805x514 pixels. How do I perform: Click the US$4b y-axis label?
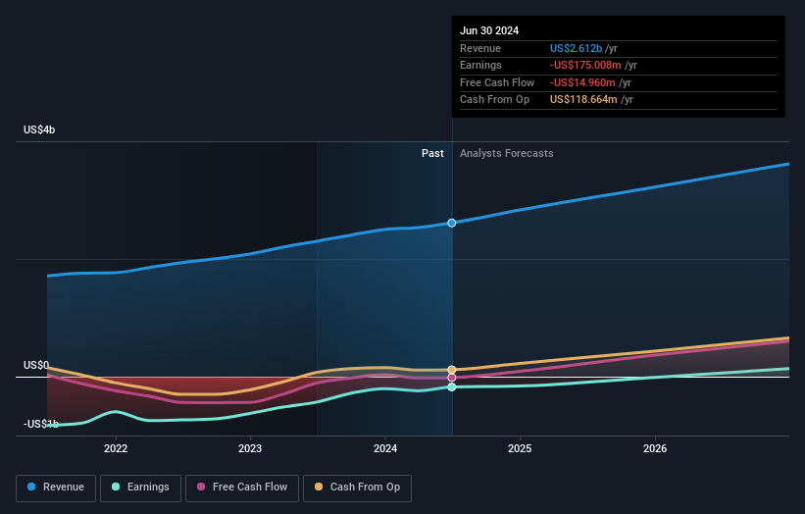click(x=39, y=129)
